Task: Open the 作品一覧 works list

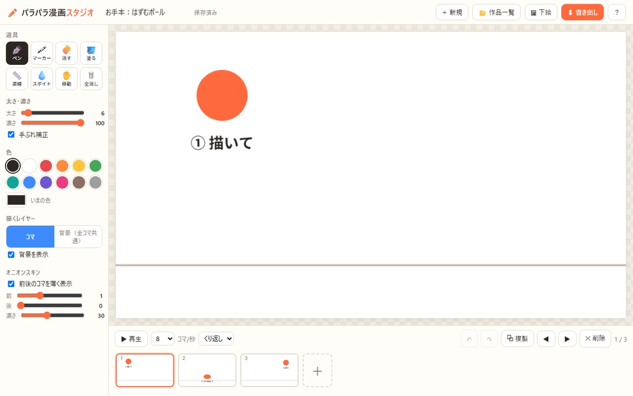Action: click(x=496, y=12)
